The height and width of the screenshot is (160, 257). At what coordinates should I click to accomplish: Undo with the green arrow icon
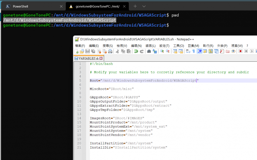click(136, 51)
